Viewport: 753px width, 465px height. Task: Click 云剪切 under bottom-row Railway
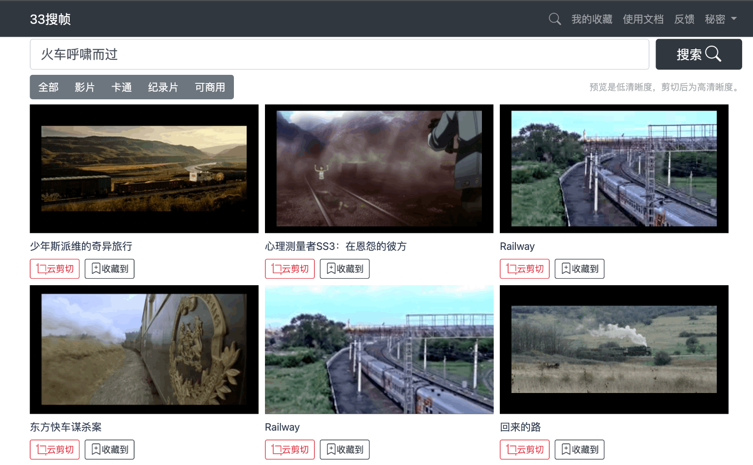290,449
